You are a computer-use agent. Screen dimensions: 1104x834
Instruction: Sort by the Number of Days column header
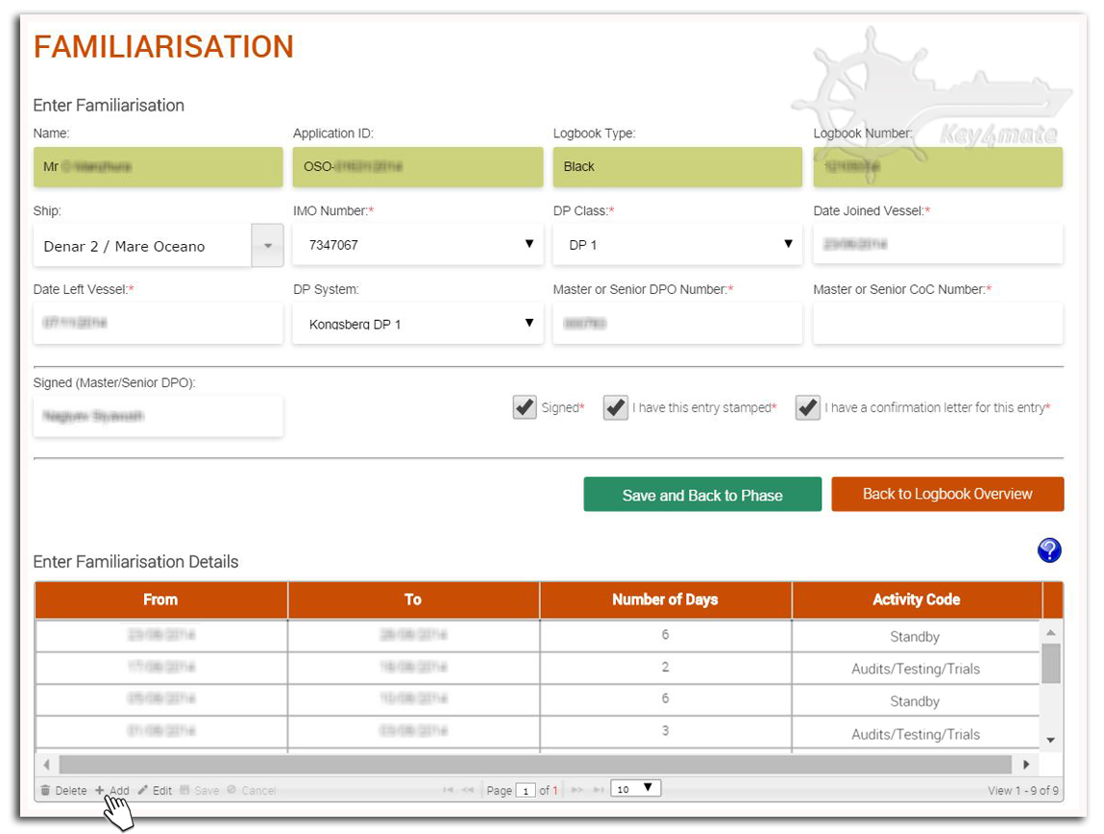pos(665,600)
